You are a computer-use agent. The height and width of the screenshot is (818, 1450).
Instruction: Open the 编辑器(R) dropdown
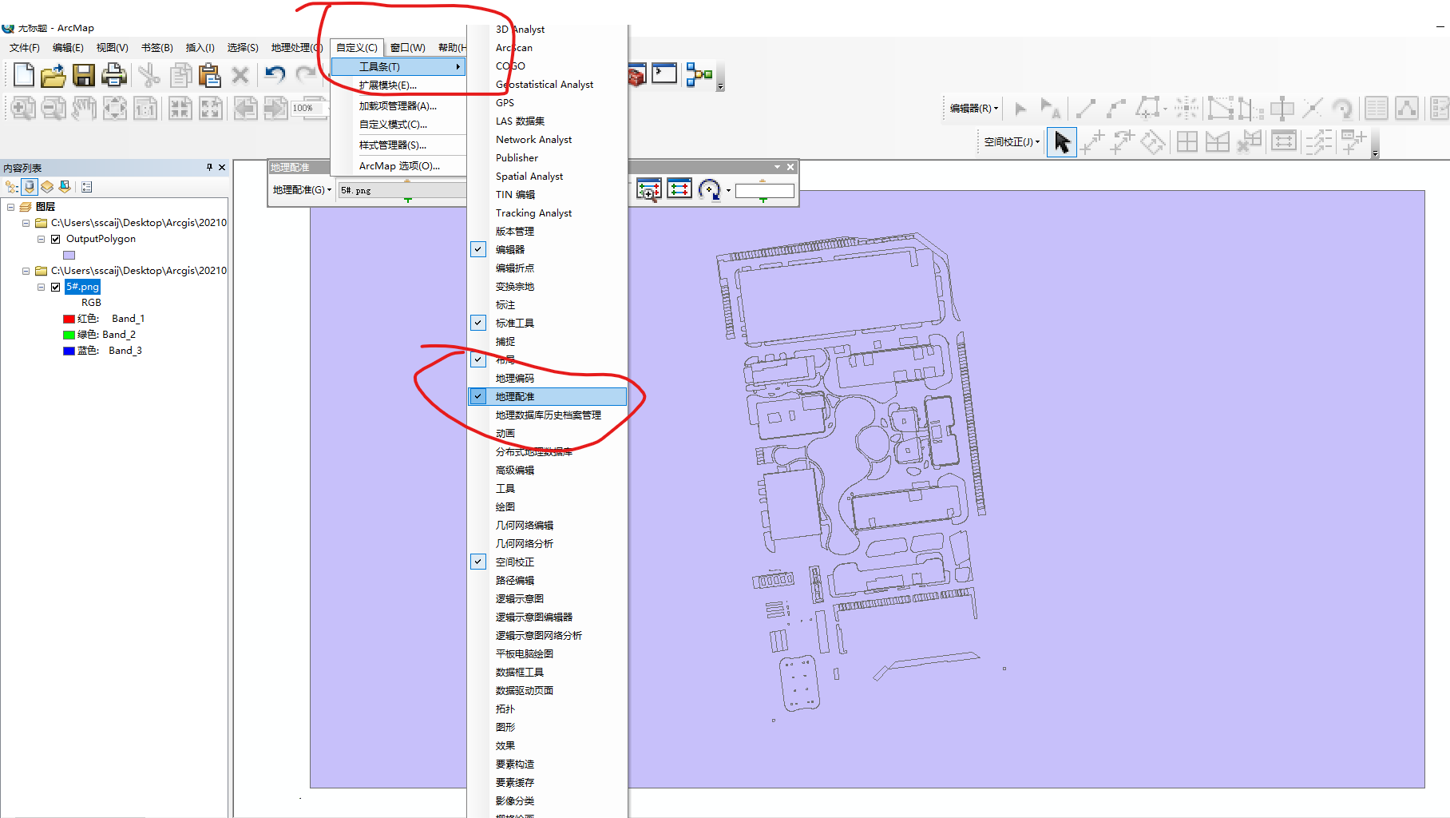(x=995, y=108)
